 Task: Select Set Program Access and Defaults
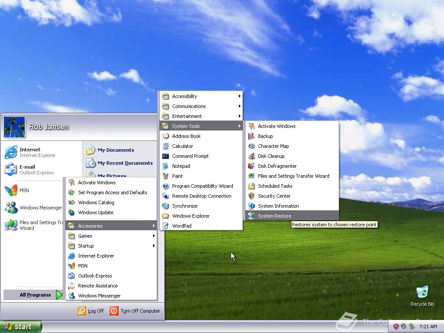[111, 193]
